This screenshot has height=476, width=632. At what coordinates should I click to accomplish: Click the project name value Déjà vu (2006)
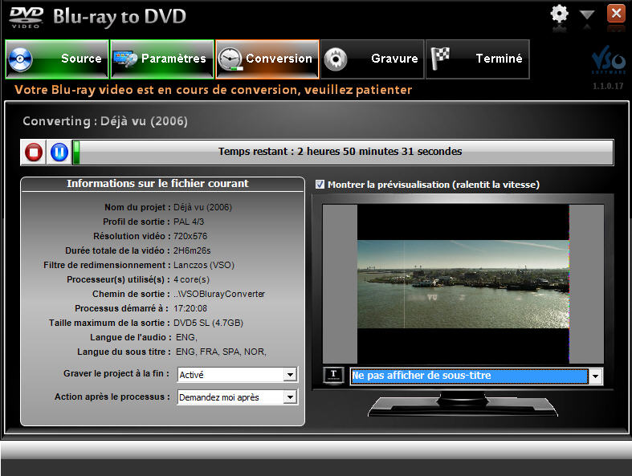(x=202, y=207)
